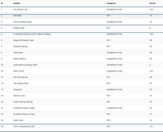This screenshot has height=132, width=163.
Task: Select the 'Rolando Racing' name
Action: [20, 47]
